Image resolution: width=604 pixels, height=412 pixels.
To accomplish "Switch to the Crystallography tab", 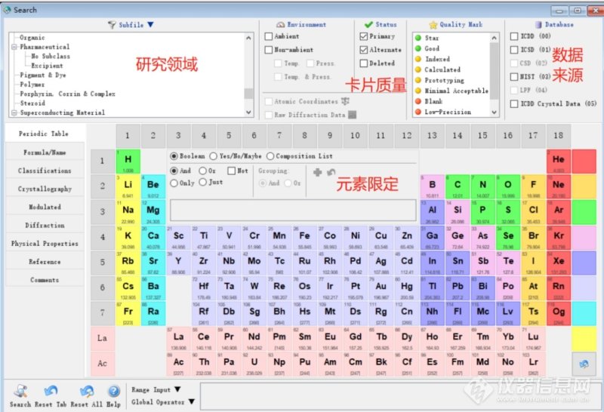I will 45,189.
